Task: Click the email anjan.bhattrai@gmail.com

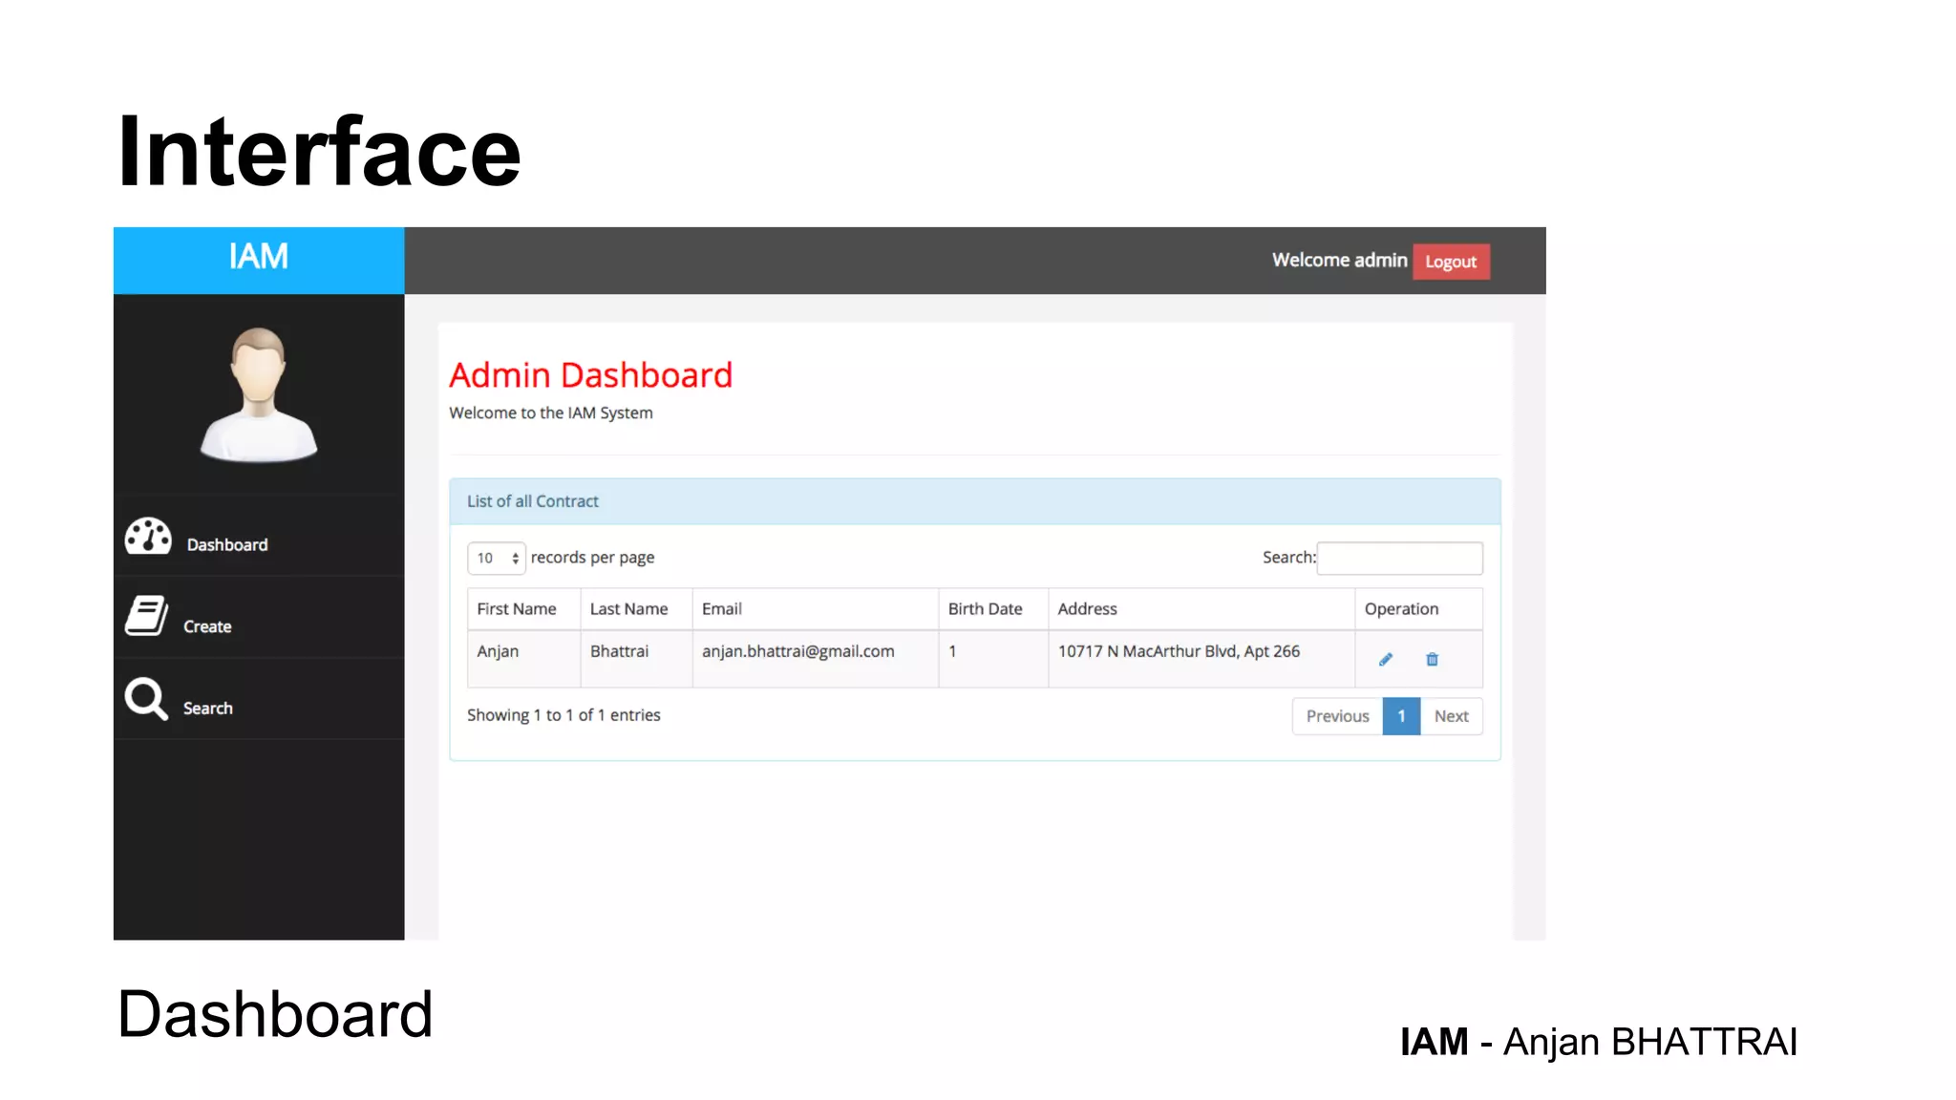Action: tap(798, 651)
